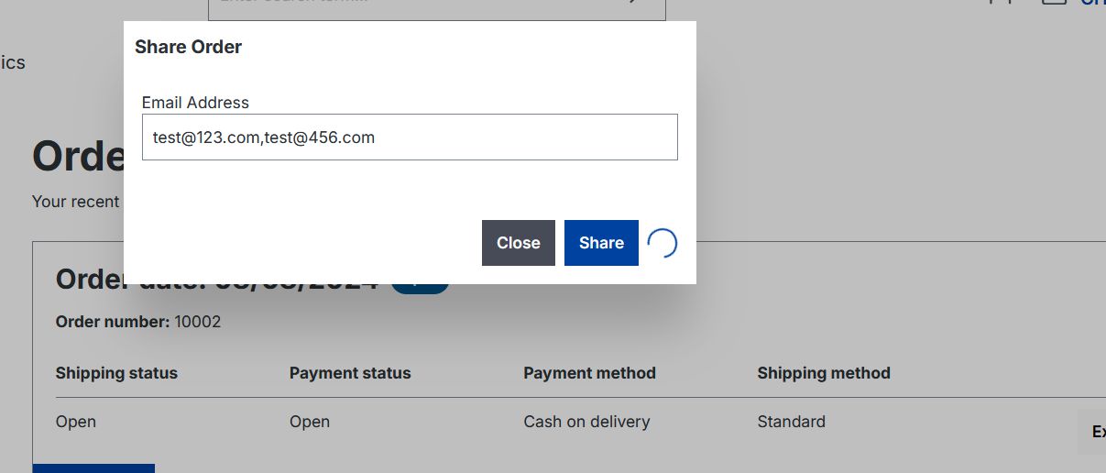Click the Shipping status column header
Image resolution: width=1106 pixels, height=473 pixels.
coord(116,373)
